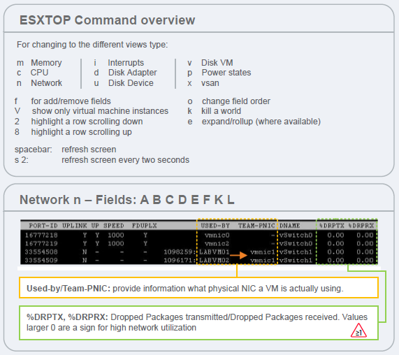399x355 pixels.
Task: Click the %DRPTX, %DRPRX description box
Action: point(198,323)
